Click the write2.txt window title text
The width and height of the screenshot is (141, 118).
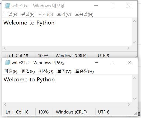(x=38, y=63)
